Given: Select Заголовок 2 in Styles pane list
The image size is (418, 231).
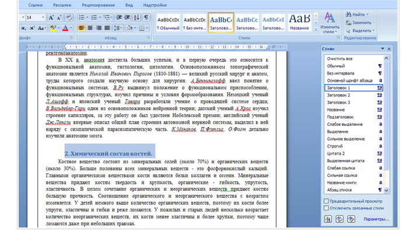Looking at the screenshot, I should click(354, 95).
